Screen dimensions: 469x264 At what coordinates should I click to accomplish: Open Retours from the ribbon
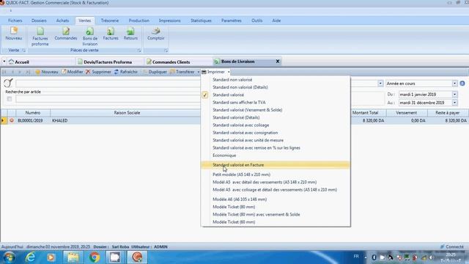tap(130, 34)
